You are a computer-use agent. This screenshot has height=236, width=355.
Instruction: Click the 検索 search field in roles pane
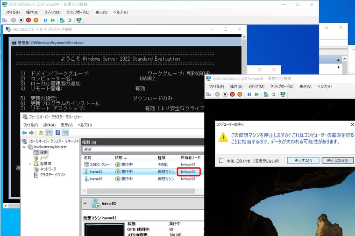(x=142, y=149)
